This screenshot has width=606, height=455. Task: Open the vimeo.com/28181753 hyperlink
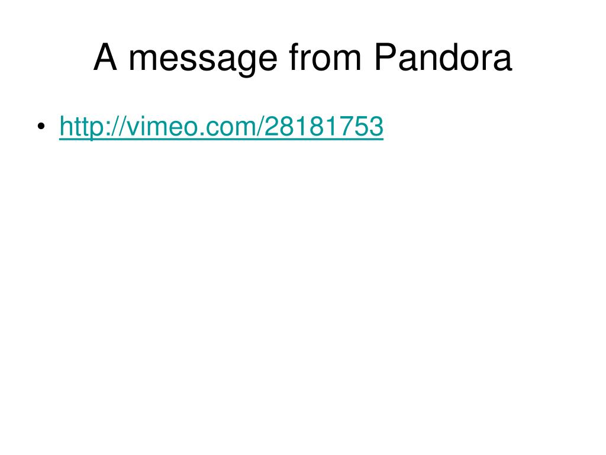pyautogui.click(x=221, y=127)
